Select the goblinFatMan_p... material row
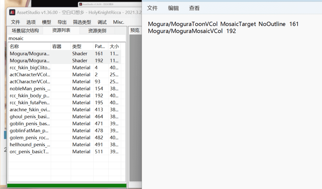 (x=65, y=131)
